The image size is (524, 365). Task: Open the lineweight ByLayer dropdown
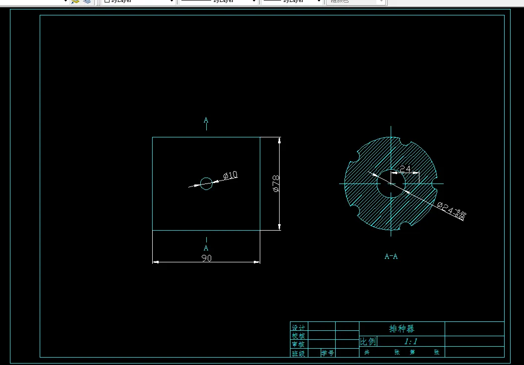pyautogui.click(x=292, y=1)
